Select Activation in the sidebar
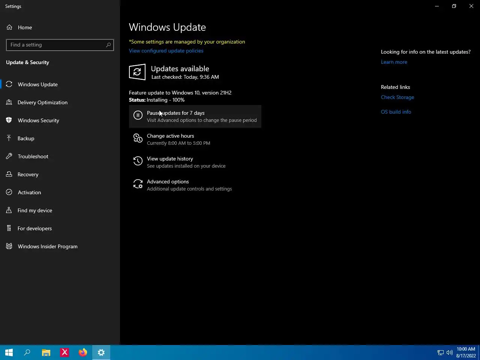The width and height of the screenshot is (480, 360). pyautogui.click(x=60, y=192)
